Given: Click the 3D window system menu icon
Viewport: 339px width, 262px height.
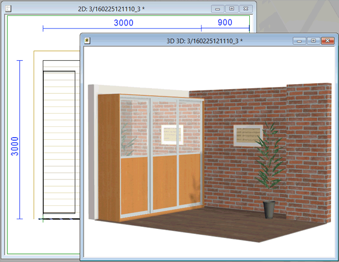Looking at the screenshot, I should [x=87, y=41].
